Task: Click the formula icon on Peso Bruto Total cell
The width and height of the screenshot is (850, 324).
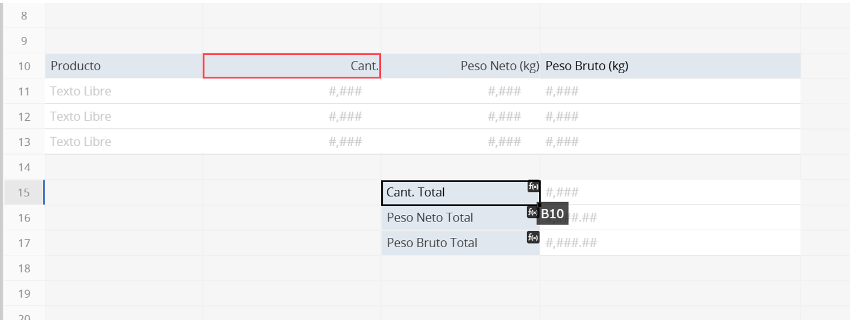Action: point(533,237)
